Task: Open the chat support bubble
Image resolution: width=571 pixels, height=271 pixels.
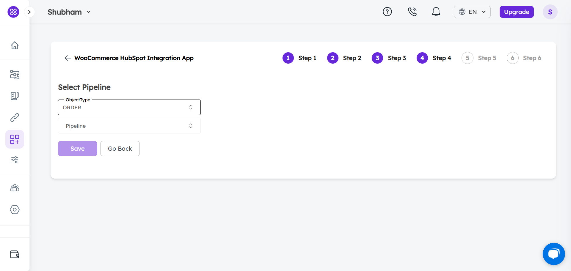Action: (x=554, y=254)
